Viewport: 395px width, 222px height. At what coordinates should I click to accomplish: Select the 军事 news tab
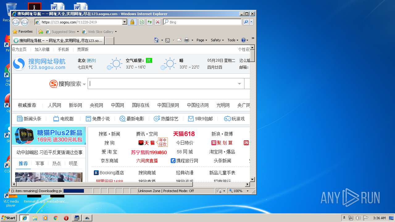40,163
